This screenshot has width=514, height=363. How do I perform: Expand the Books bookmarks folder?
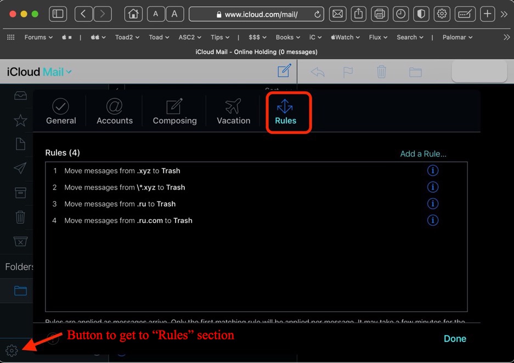287,37
